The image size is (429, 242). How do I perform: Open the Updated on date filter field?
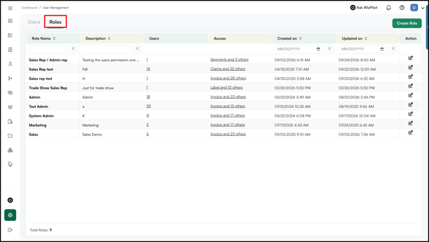(x=363, y=49)
